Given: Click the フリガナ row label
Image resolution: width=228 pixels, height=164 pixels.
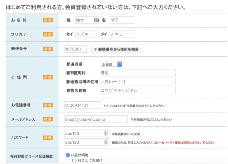Looking at the screenshot, I should click(x=19, y=34).
